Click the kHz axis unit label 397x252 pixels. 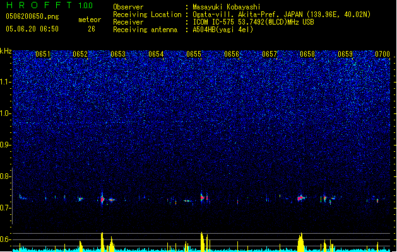point(6,51)
